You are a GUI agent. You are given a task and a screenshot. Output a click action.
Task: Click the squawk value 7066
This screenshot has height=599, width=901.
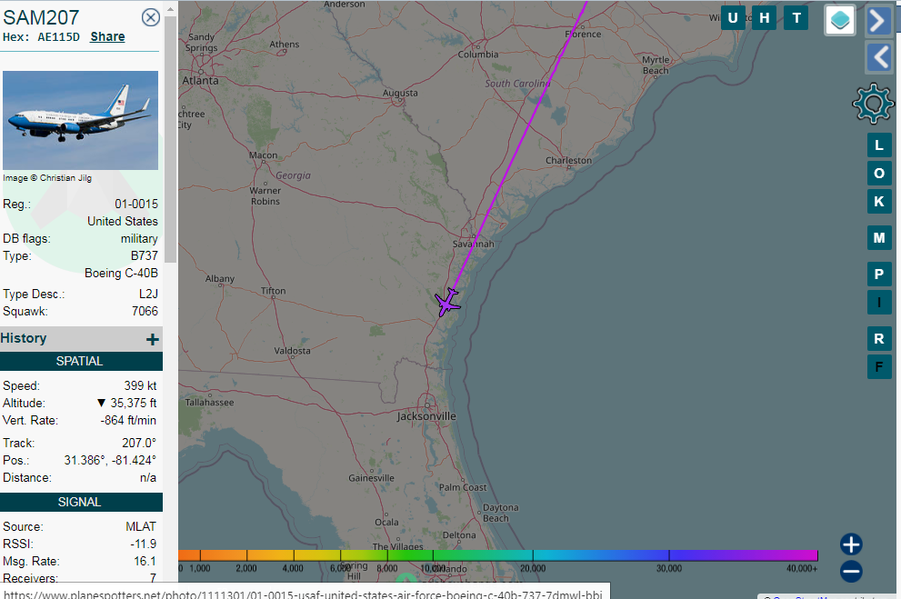point(145,311)
